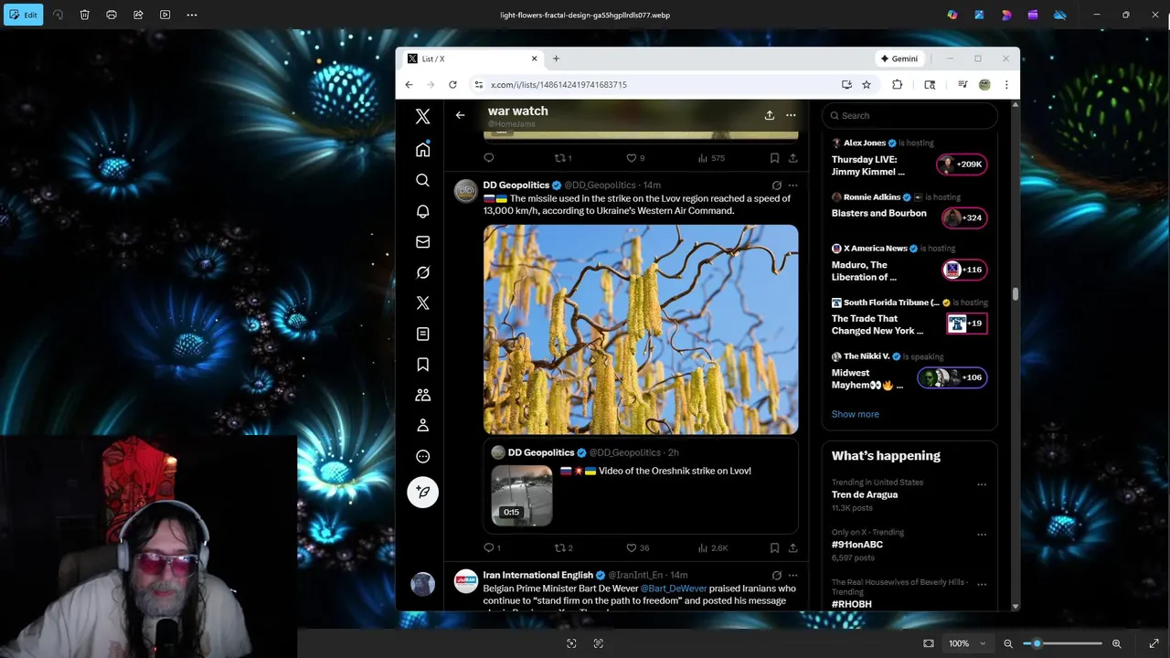This screenshot has width=1170, height=658.
Task: Open visual search in Photos bottom bar
Action: pyautogui.click(x=571, y=643)
